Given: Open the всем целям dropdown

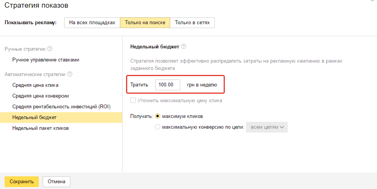Looking at the screenshot, I should tap(267, 127).
